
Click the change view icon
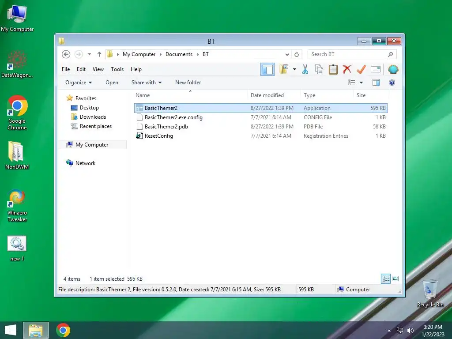click(351, 83)
